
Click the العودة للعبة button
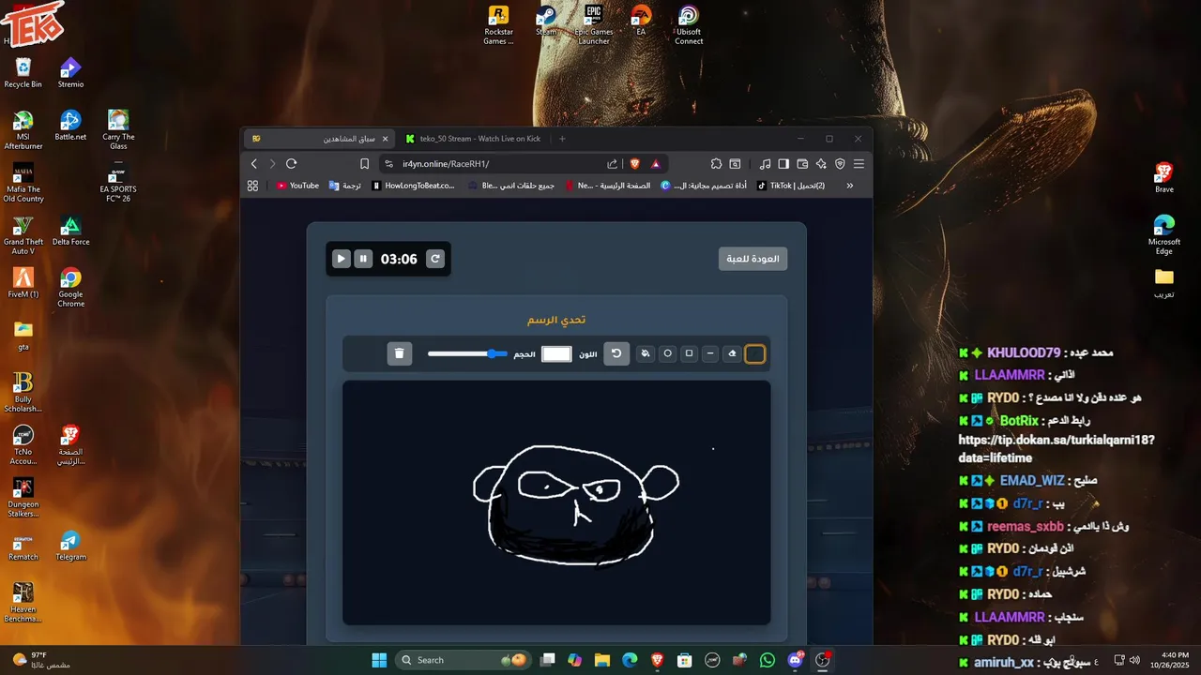[753, 259]
